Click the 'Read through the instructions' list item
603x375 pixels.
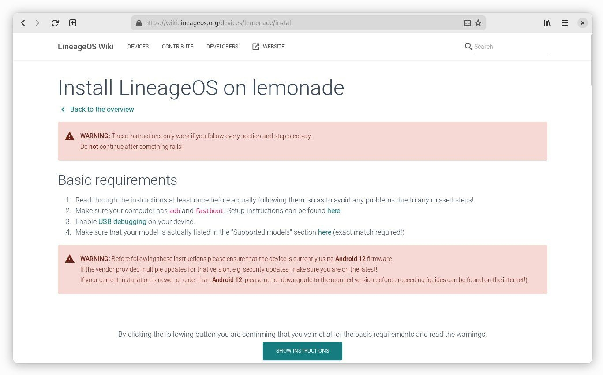(x=274, y=200)
